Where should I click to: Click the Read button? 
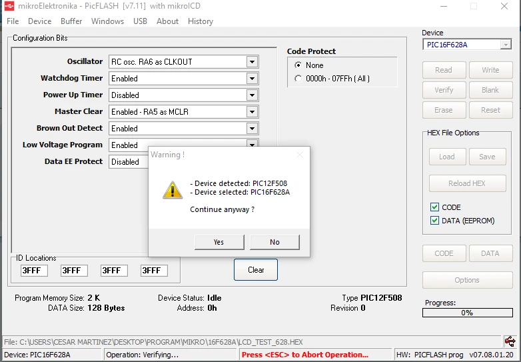point(444,70)
